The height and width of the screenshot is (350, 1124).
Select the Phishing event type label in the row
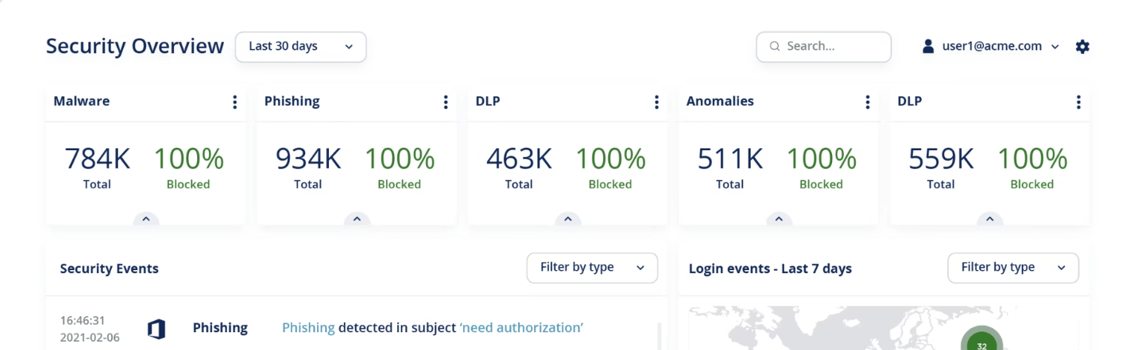[x=220, y=328]
